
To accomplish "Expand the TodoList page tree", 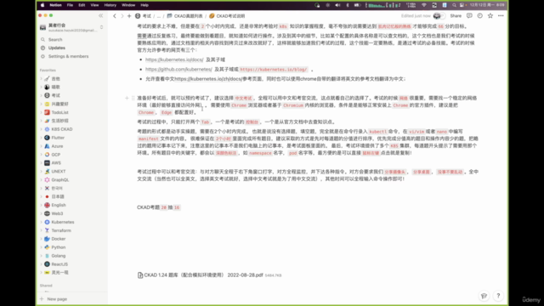I will point(42,112).
